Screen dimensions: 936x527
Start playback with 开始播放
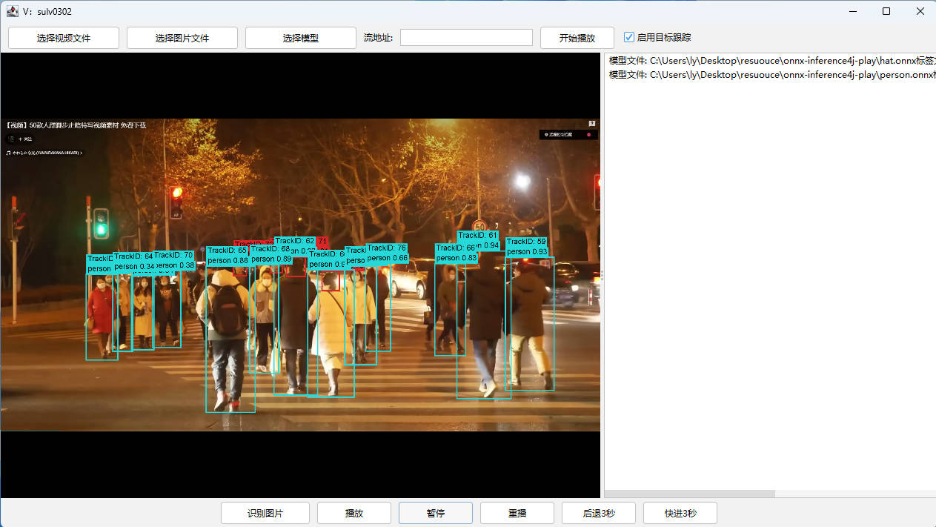tap(577, 38)
